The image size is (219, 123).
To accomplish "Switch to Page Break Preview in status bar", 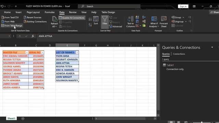I will (186, 122).
